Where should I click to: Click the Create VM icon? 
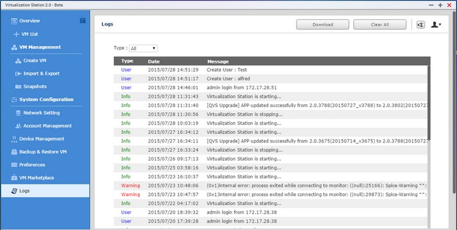pos(18,61)
